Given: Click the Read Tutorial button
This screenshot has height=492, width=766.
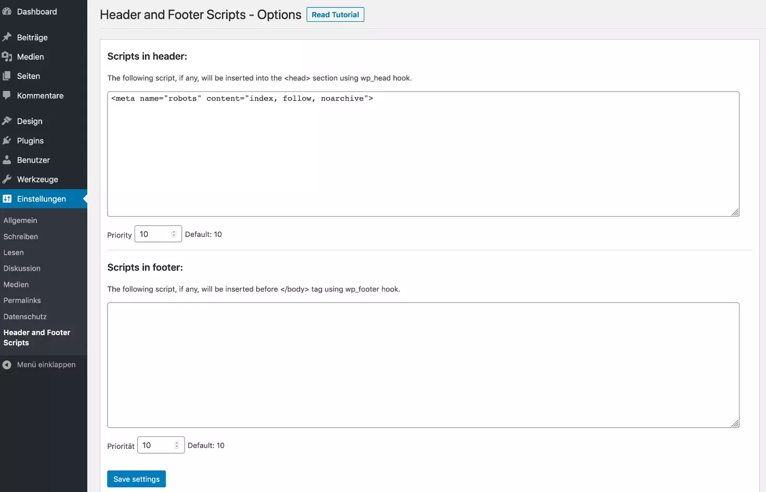Looking at the screenshot, I should tap(335, 15).
